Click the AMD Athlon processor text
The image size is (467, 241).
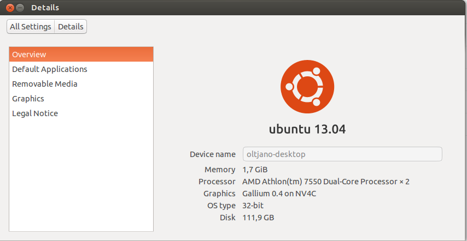[x=326, y=182]
